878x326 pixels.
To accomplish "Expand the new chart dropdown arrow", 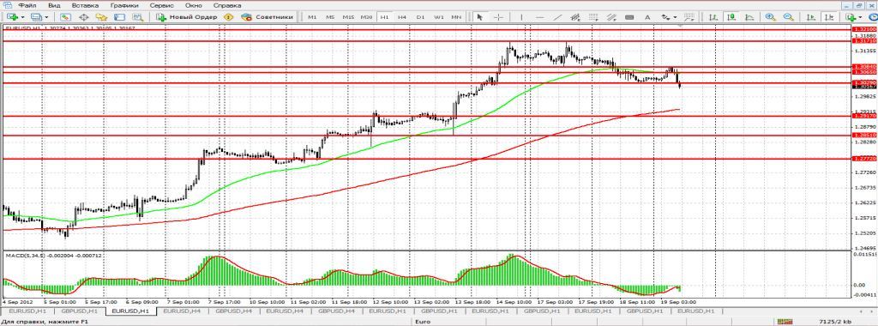I will (x=23, y=17).
